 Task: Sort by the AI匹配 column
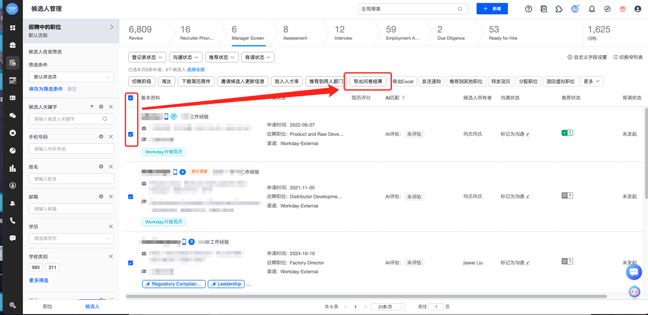point(403,97)
